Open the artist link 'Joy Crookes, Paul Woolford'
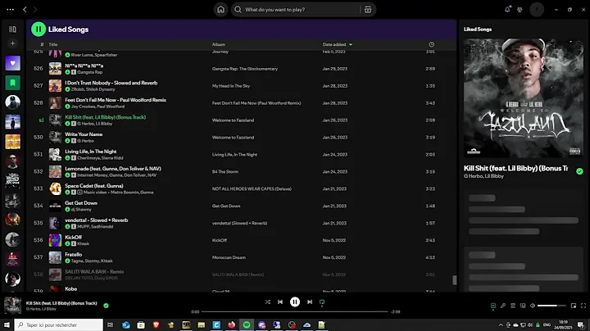The image size is (590, 331). pyautogui.click(x=98, y=107)
